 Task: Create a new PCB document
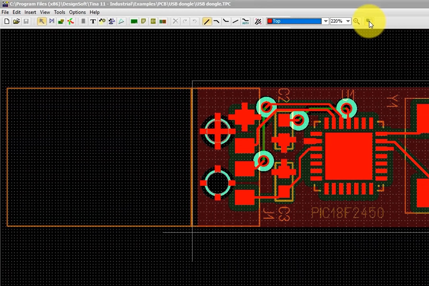click(7, 21)
